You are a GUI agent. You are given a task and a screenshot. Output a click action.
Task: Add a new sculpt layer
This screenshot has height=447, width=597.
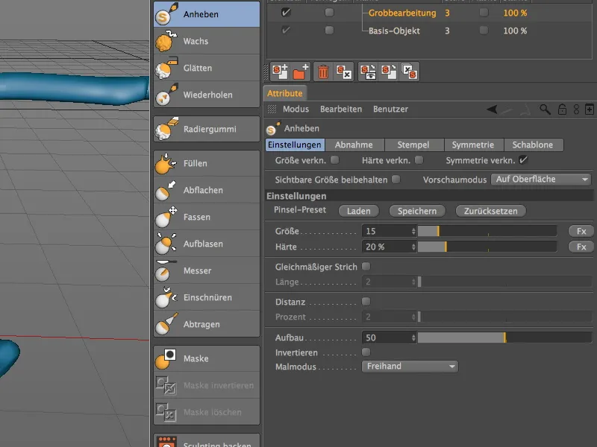[x=281, y=72]
